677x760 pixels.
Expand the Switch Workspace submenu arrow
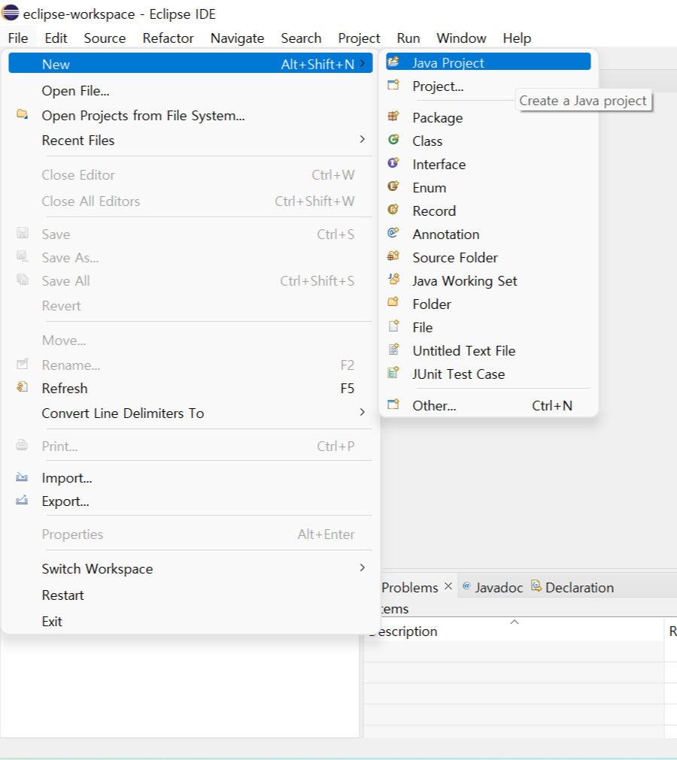click(x=363, y=568)
